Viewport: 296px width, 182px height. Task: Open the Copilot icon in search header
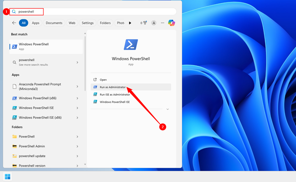(172, 23)
